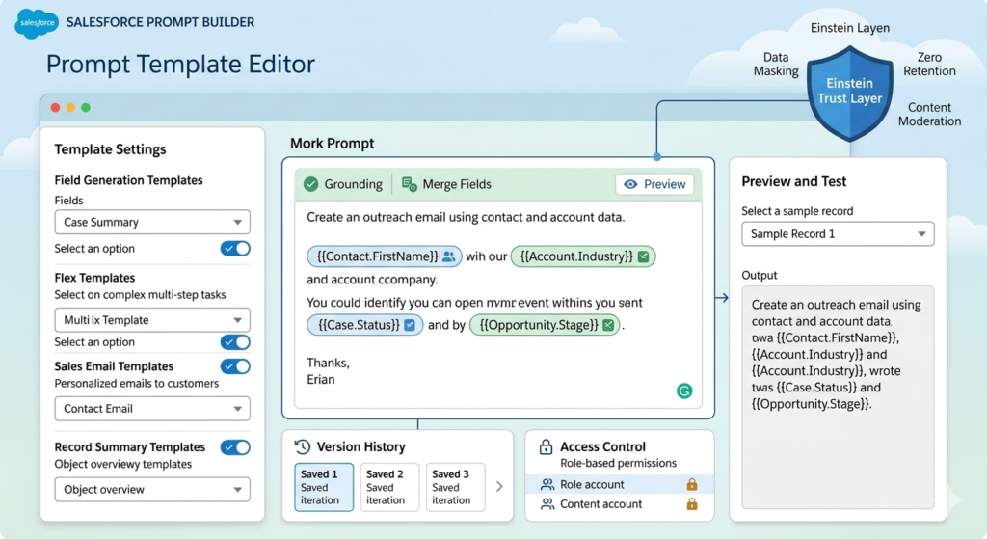Click the Access Control padlock icon

click(546, 446)
